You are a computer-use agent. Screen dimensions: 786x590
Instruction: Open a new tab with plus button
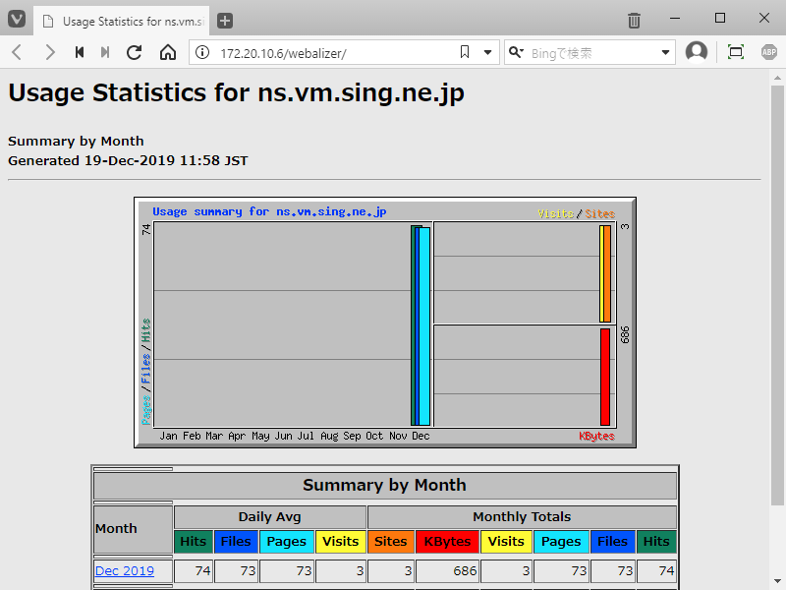[x=225, y=21]
